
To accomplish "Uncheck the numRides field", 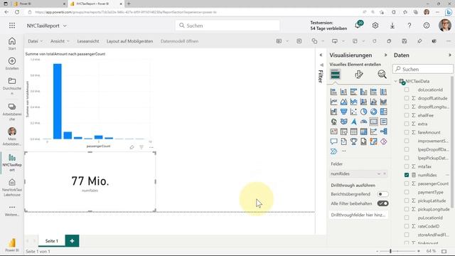I will pyautogui.click(x=407, y=175).
